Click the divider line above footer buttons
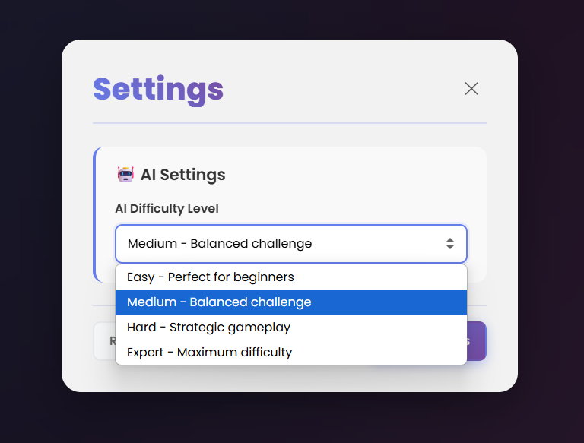584x443 pixels. click(477, 306)
